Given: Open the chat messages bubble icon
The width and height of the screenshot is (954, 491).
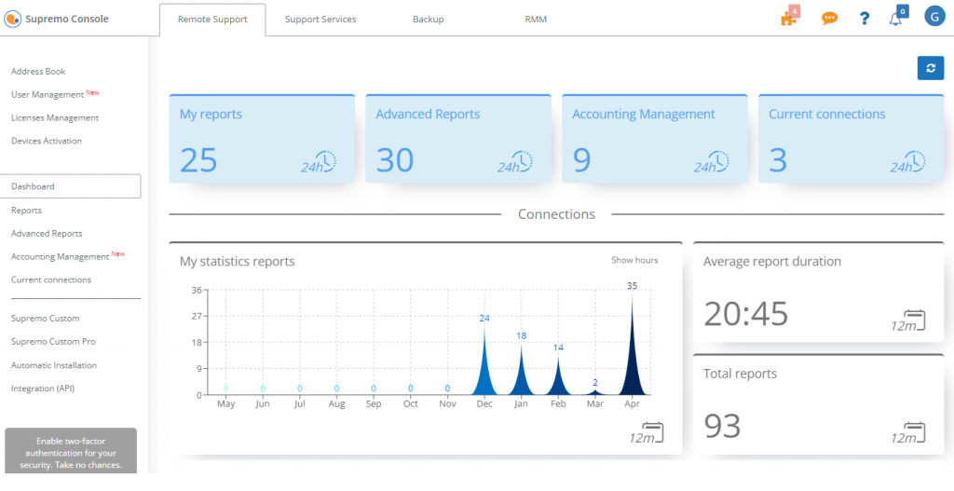Looking at the screenshot, I should pos(829,19).
